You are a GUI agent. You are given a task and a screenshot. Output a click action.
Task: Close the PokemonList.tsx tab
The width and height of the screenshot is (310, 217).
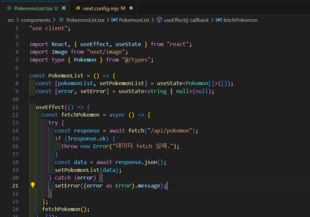tap(64, 8)
